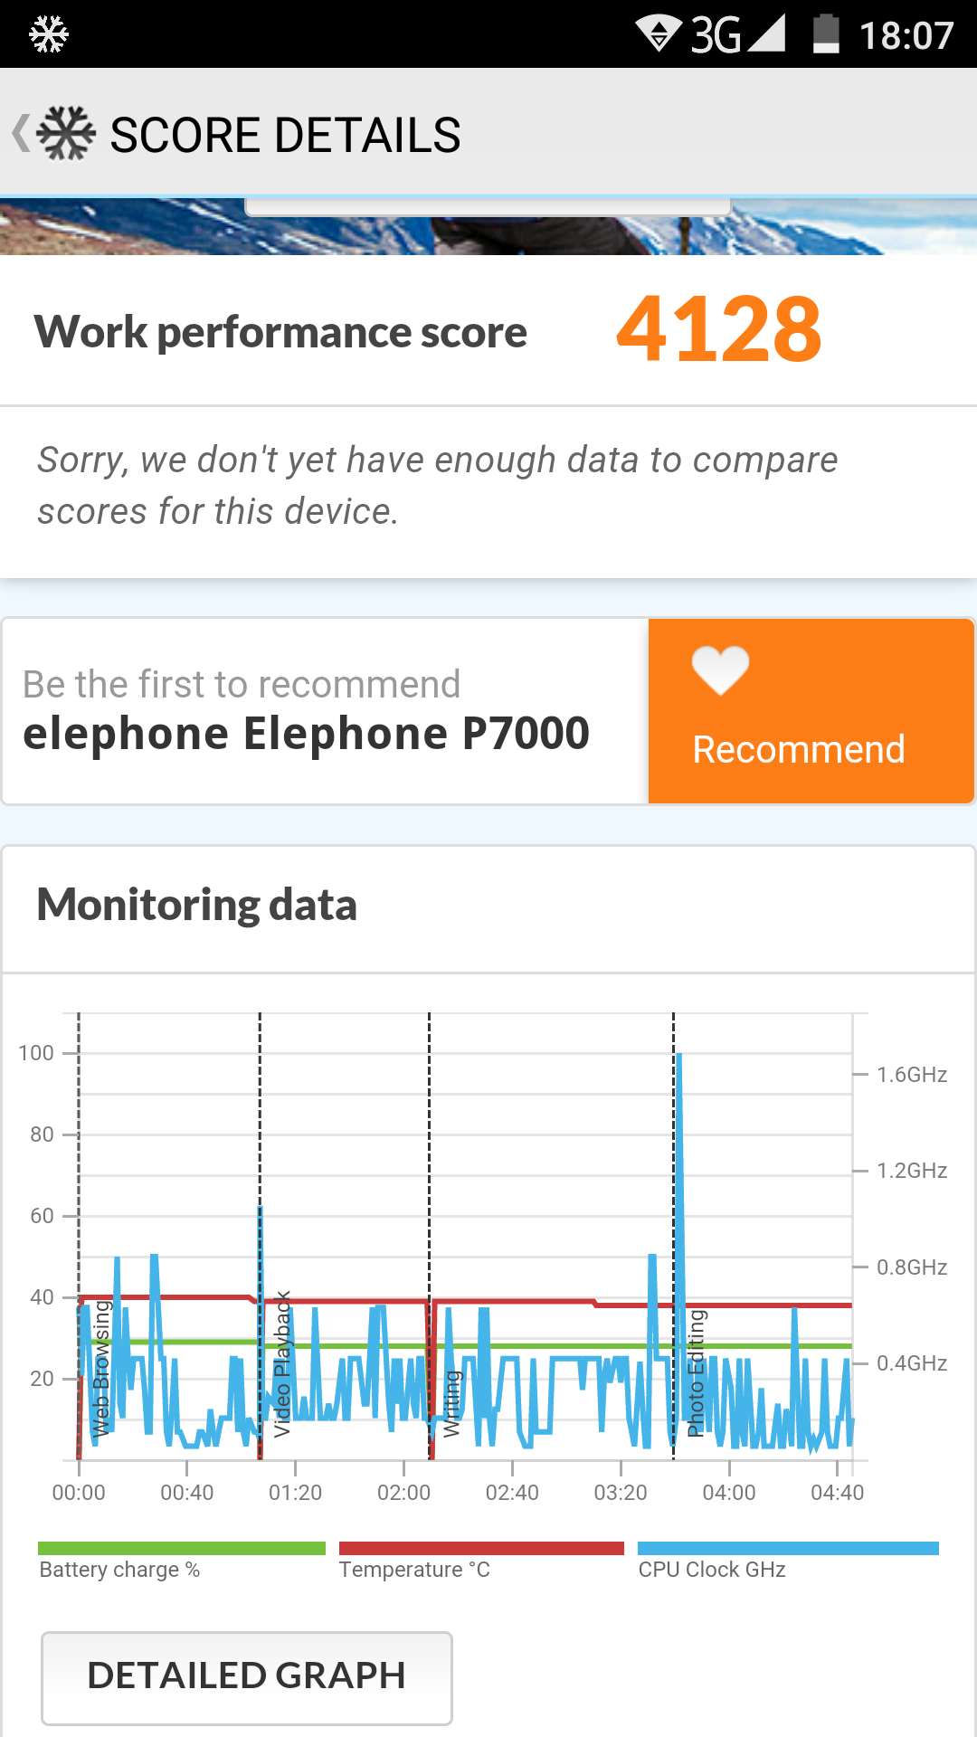Tap the battery icon in status bar

(826, 34)
